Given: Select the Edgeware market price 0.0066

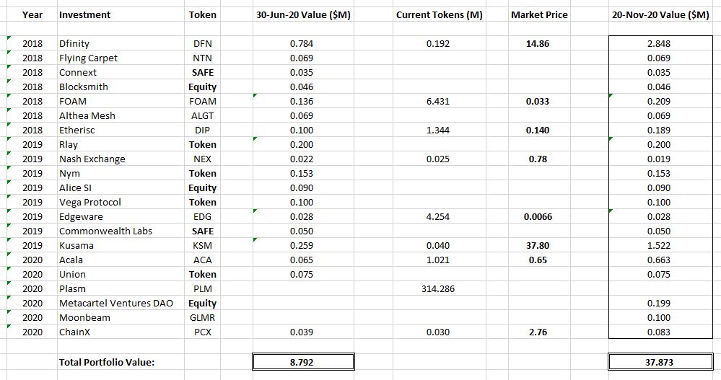Looking at the screenshot, I should (x=539, y=216).
